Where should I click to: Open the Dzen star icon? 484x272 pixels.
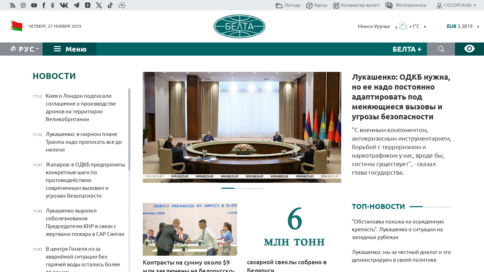[88, 5]
